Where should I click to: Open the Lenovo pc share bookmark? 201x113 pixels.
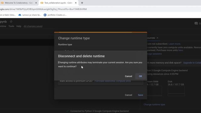point(30,15)
